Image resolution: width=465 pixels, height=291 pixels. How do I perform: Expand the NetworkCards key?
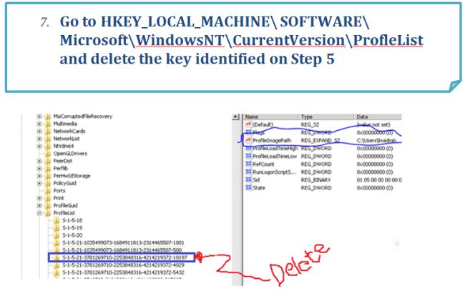[39, 132]
